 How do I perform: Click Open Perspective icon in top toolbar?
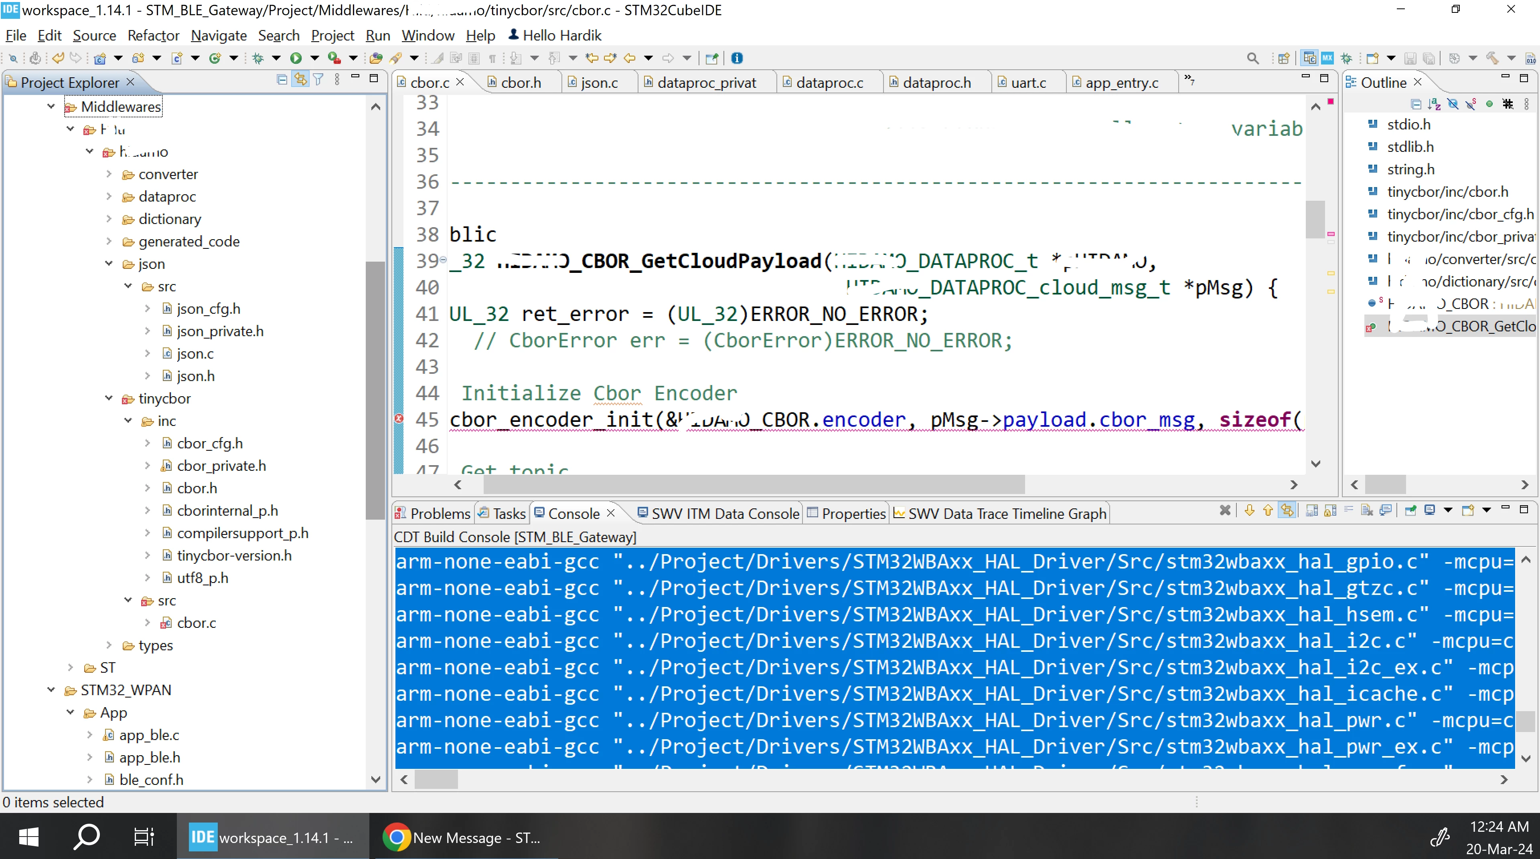click(1283, 58)
